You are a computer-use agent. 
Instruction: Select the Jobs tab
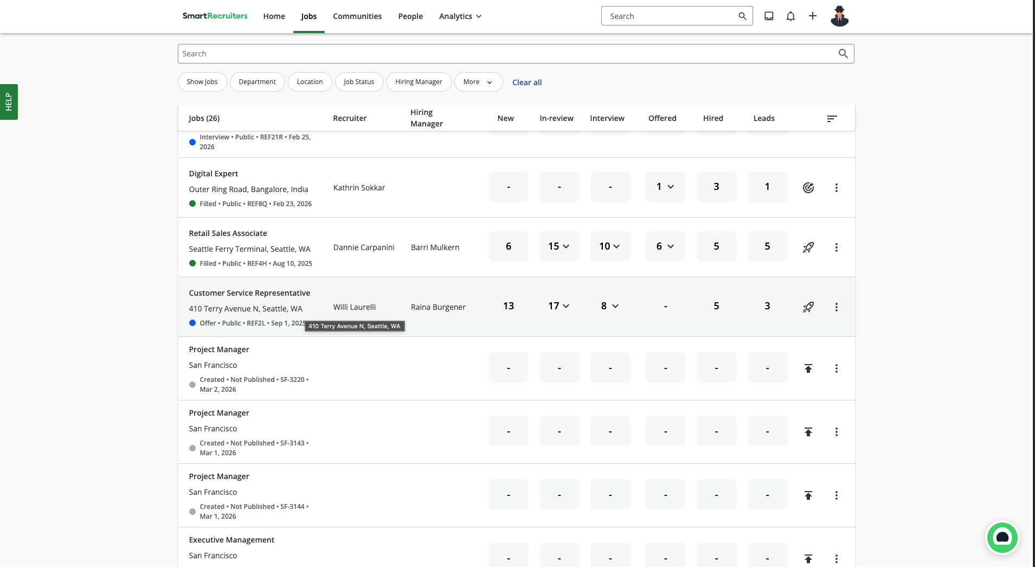[308, 16]
